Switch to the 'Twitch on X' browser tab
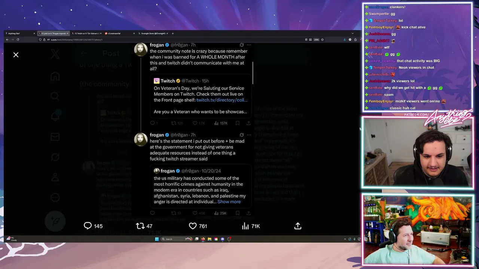479x269 pixels. tap(86, 33)
